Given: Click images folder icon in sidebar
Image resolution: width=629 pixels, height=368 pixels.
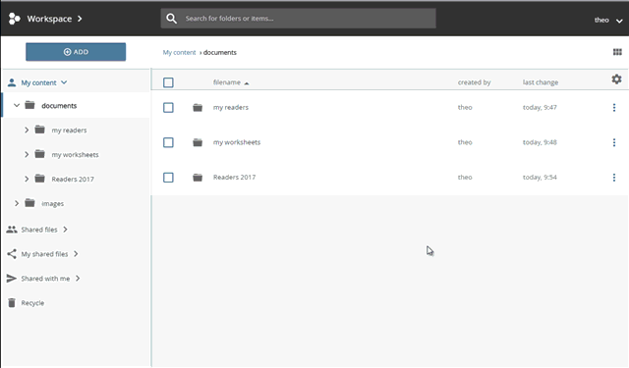Looking at the screenshot, I should [x=29, y=203].
